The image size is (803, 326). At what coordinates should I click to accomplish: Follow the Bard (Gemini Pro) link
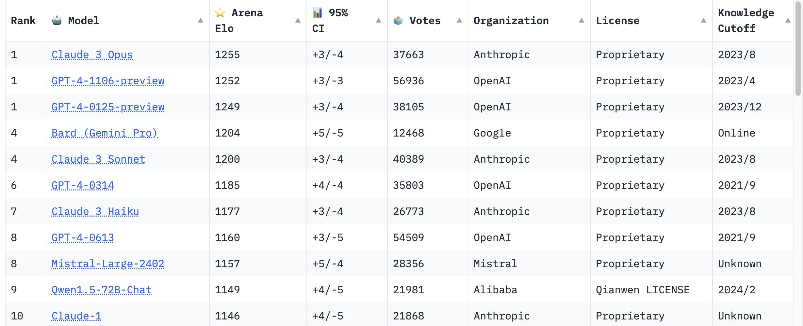coord(105,133)
